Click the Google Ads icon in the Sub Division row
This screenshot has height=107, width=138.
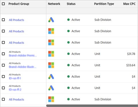click(x=51, y=20)
